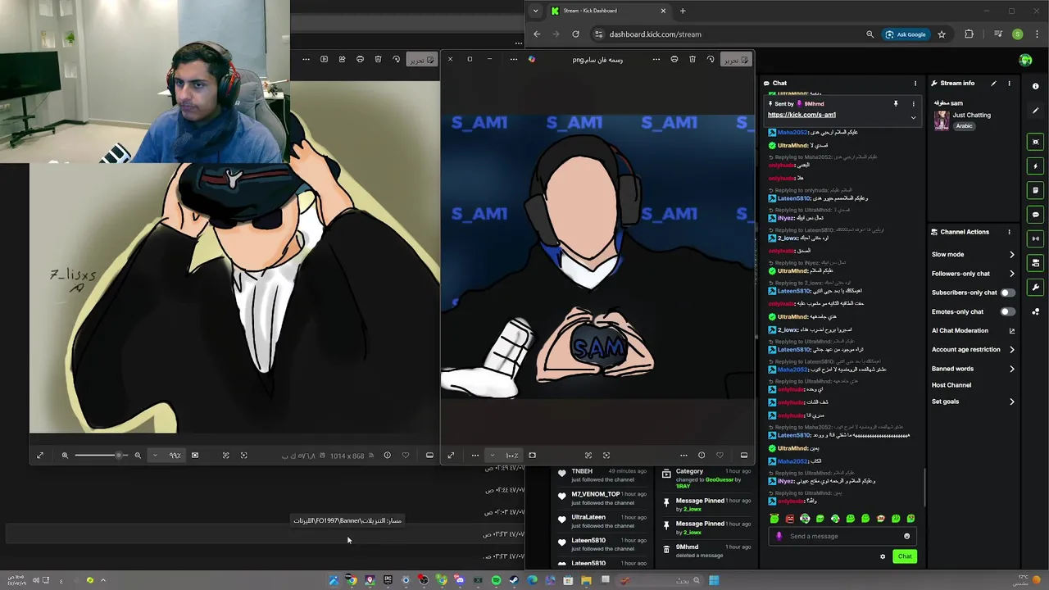The image size is (1049, 590).
Task: Open the Chrome extensions puzzle icon
Action: click(x=969, y=34)
